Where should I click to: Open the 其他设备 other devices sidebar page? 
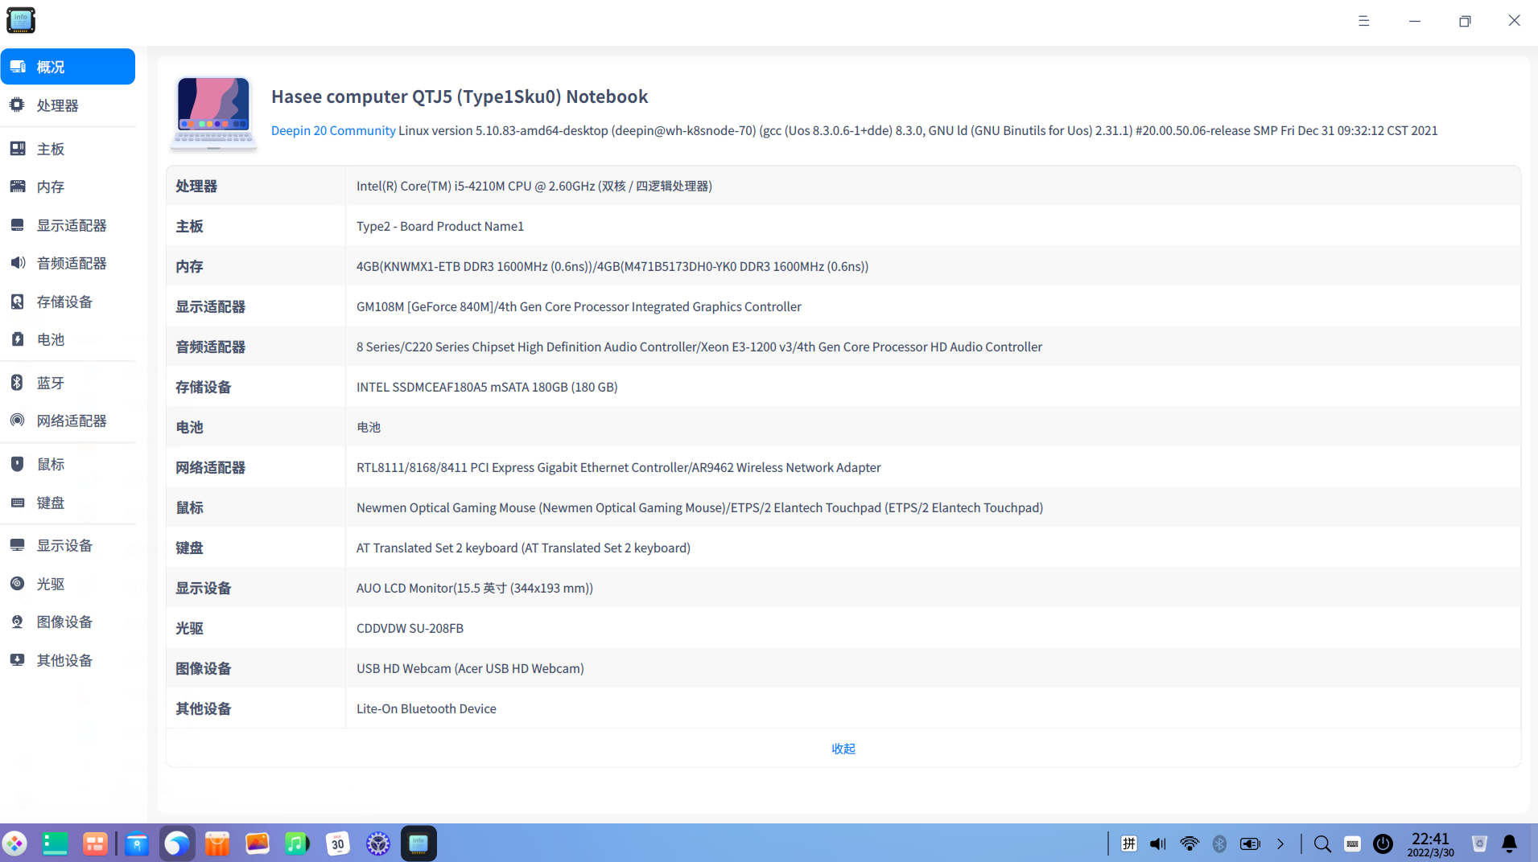pos(68,660)
